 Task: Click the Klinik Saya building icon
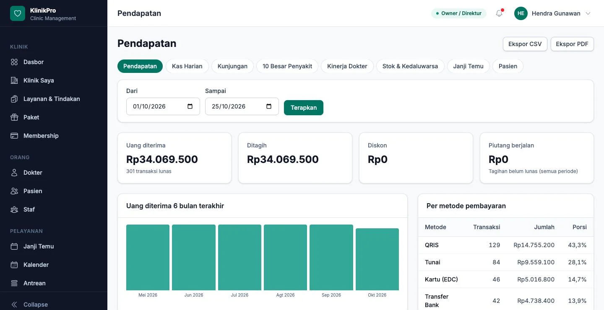point(14,80)
